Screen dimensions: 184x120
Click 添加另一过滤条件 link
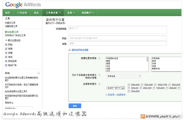[x=116, y=95]
